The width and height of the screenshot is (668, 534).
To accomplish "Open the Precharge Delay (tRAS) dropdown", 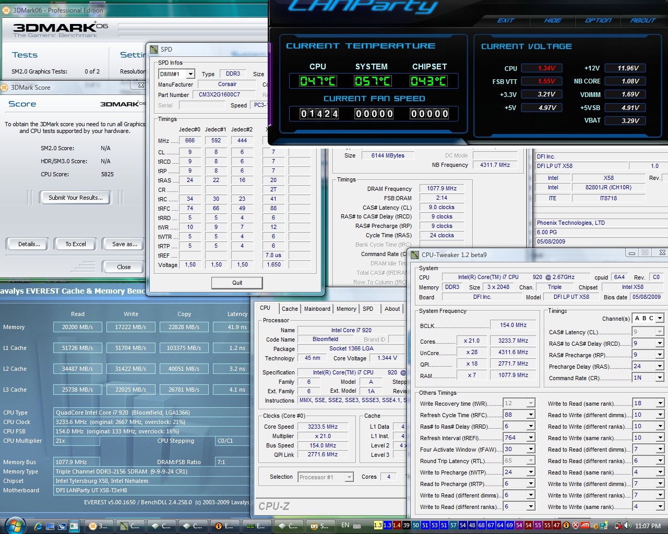I will point(660,366).
